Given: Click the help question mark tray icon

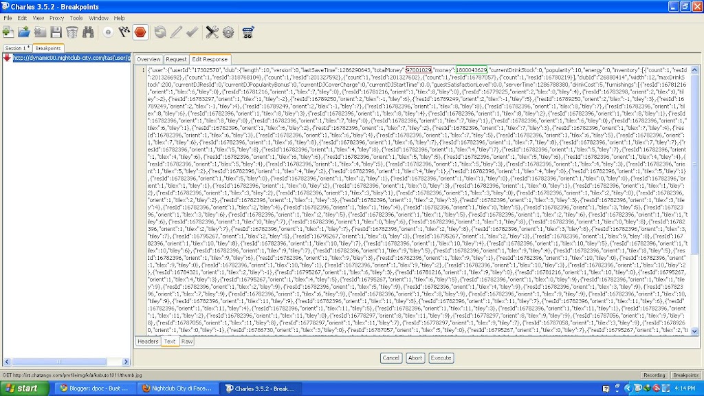Looking at the screenshot, I should click(x=606, y=388).
